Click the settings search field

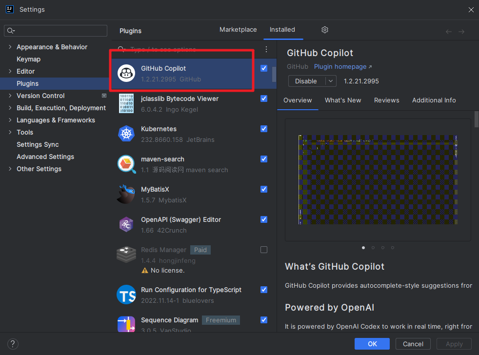(x=56, y=31)
